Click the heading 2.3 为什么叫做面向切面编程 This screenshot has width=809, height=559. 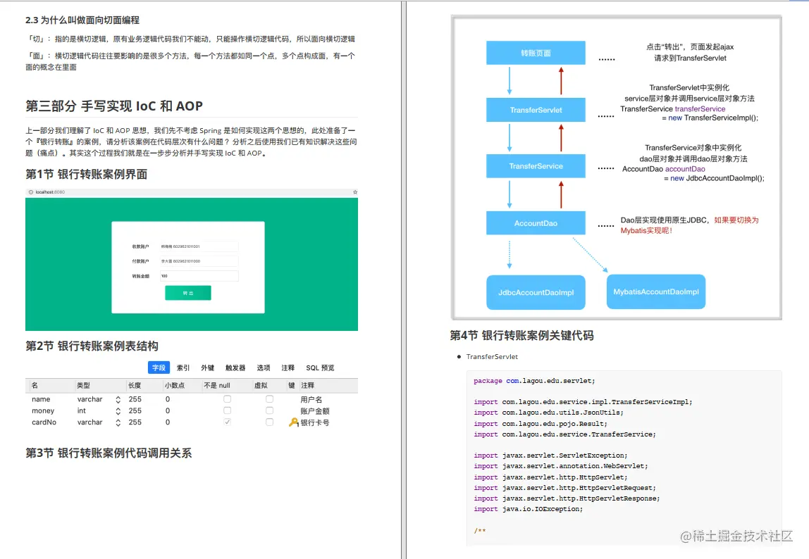point(82,20)
